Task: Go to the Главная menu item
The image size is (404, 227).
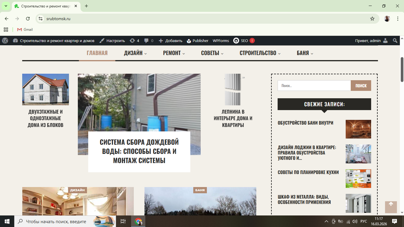Action: tap(97, 53)
